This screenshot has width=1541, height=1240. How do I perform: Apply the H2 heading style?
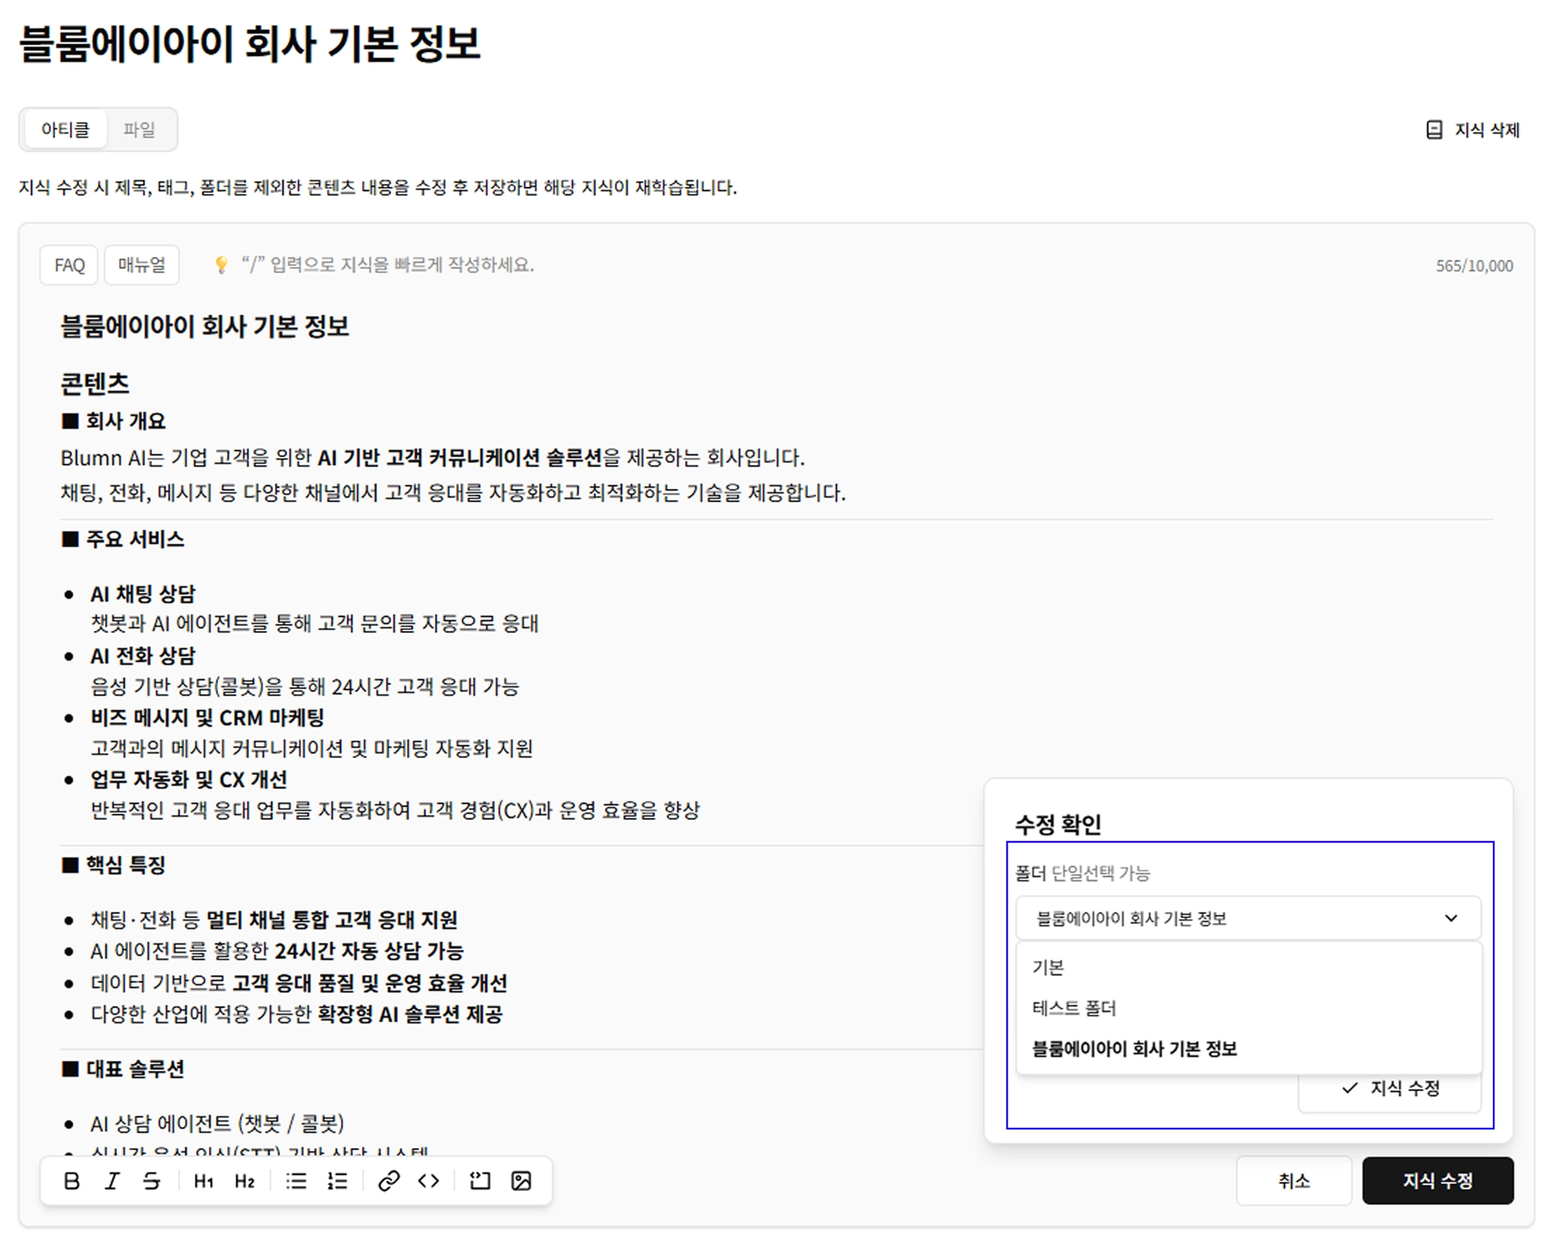pos(245,1181)
